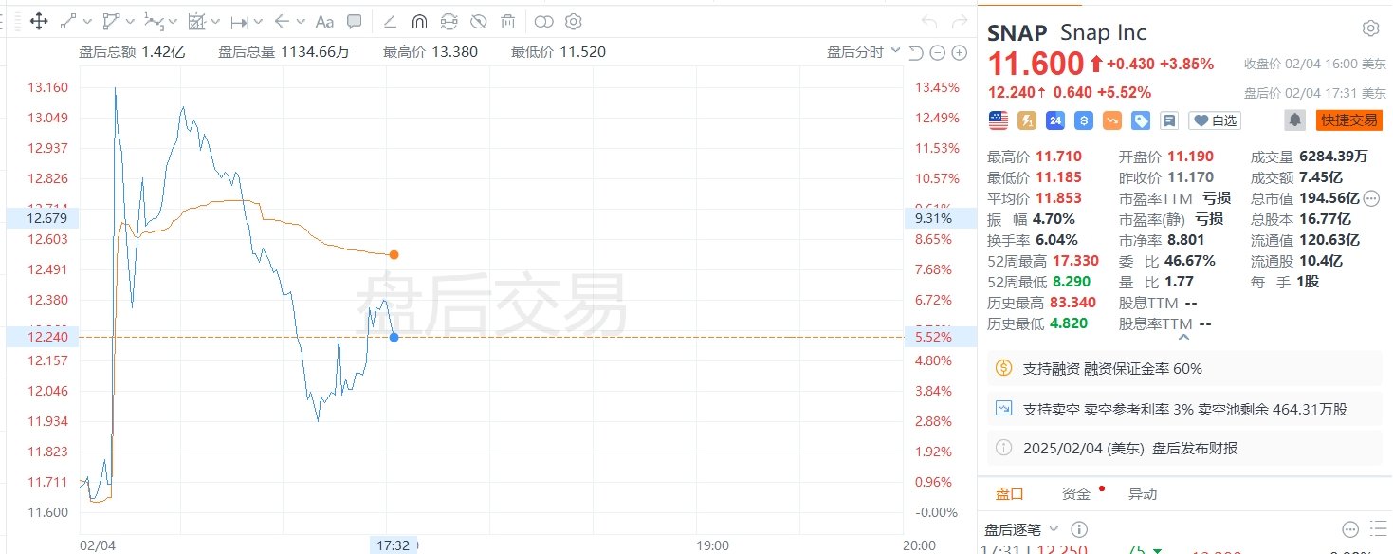
Task: Set a price alert with bell icon
Action: 1294,120
